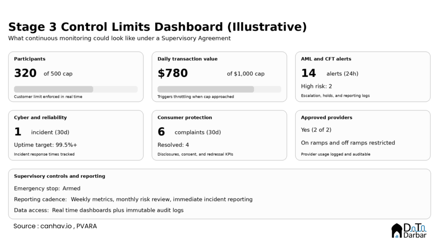This screenshot has height=247, width=439.
Task: Click the Yes (2 of 2) status
Action: click(x=316, y=130)
